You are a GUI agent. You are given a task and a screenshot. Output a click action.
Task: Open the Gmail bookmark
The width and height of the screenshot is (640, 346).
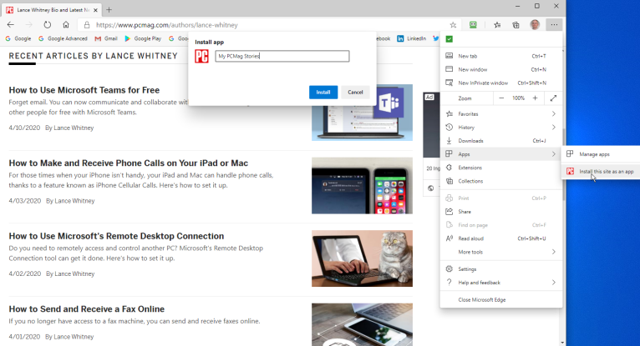[106, 38]
